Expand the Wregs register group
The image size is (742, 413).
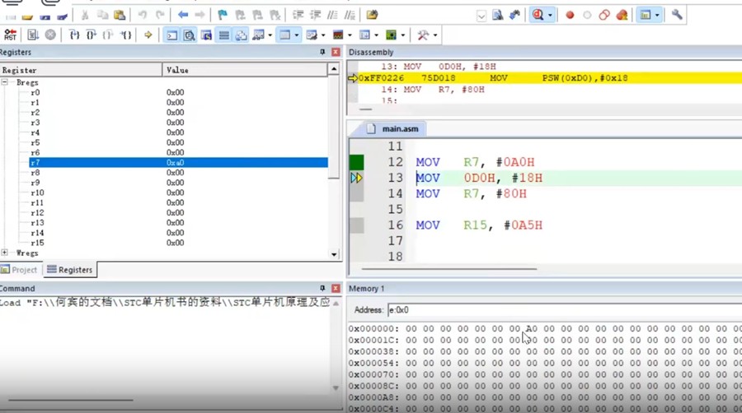(x=5, y=253)
